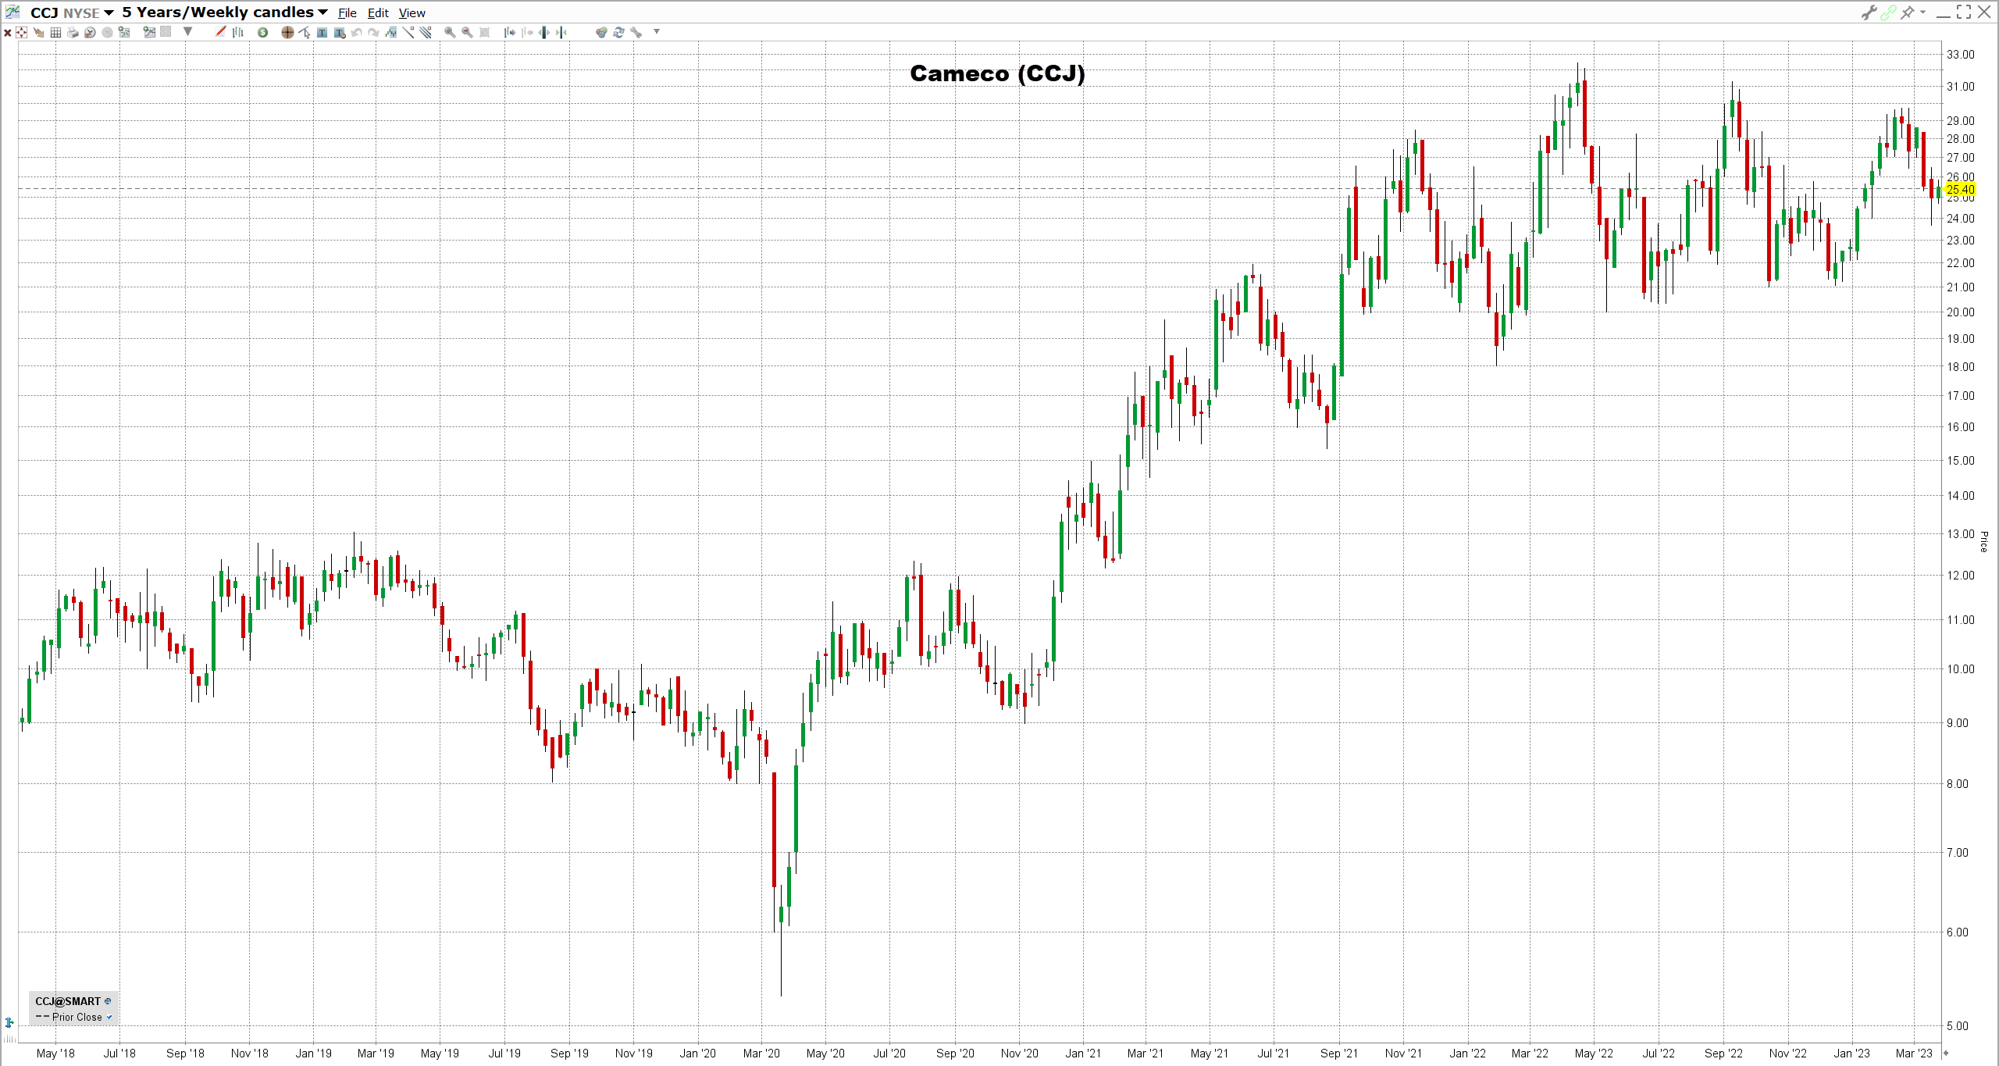The height and width of the screenshot is (1066, 1999).
Task: Click the colored circles palette icon
Action: click(x=601, y=32)
